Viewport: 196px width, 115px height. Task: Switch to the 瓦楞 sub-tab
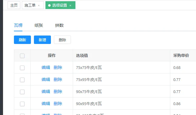pos(18,25)
